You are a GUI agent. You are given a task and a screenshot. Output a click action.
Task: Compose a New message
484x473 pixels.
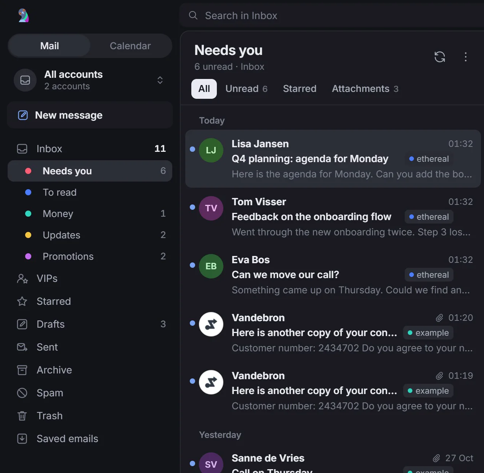click(90, 115)
